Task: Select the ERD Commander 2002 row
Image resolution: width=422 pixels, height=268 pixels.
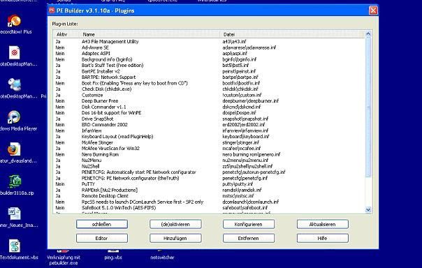Action: tap(209, 125)
